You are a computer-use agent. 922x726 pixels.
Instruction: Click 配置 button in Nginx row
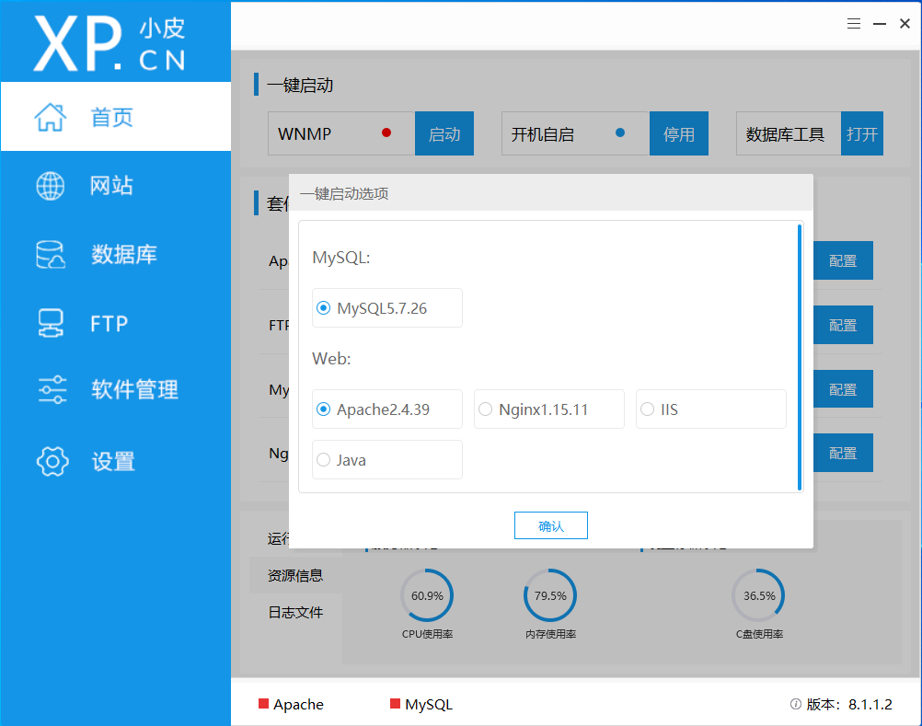click(843, 453)
